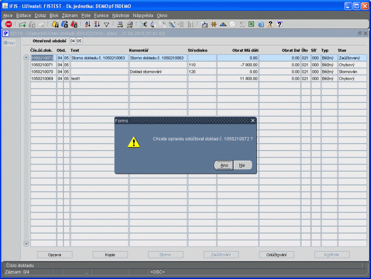Click the copy icon next to scissors
The image size is (371, 279).
pyautogui.click(x=153, y=24)
